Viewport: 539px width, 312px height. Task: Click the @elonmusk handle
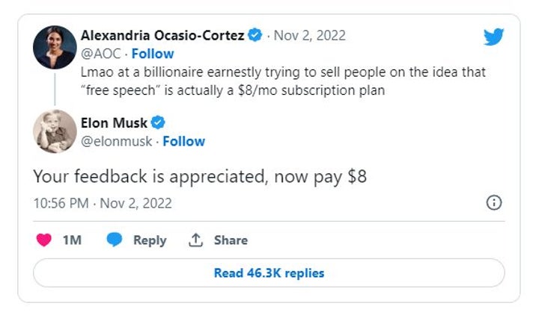116,141
